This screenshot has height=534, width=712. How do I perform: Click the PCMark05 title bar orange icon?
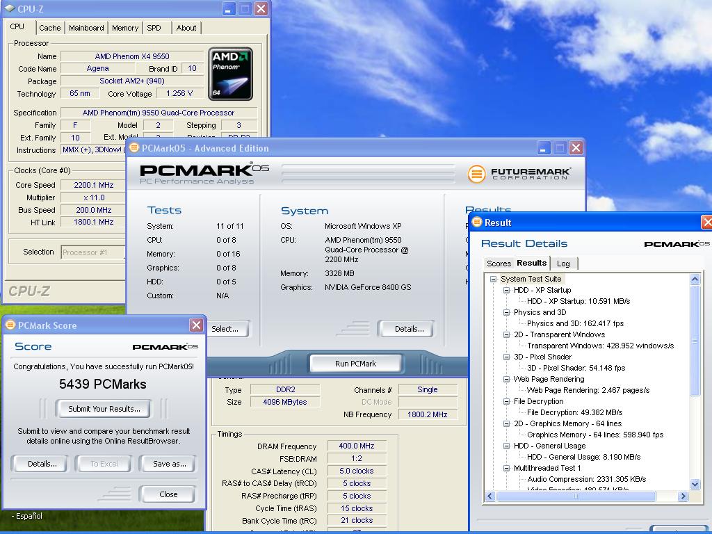[x=134, y=147]
